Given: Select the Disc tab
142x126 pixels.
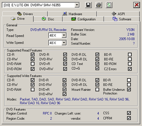Looking at the screenshot, I should [48, 19].
